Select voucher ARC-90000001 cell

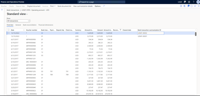[x=31, y=62]
